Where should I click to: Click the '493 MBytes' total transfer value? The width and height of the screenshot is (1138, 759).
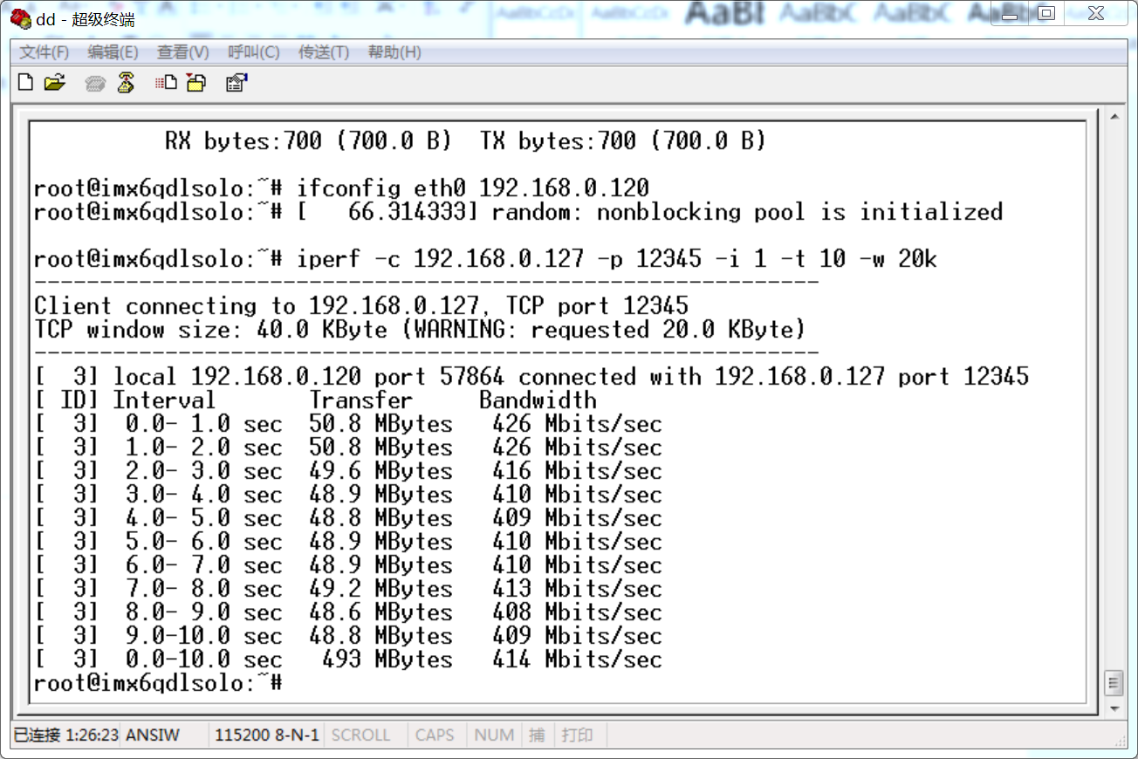pyautogui.click(x=387, y=660)
